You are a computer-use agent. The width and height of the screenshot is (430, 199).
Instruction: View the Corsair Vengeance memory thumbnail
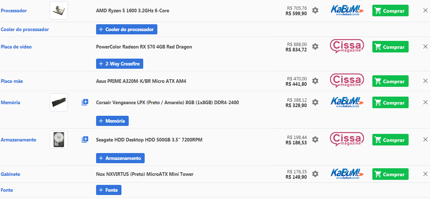(59, 102)
